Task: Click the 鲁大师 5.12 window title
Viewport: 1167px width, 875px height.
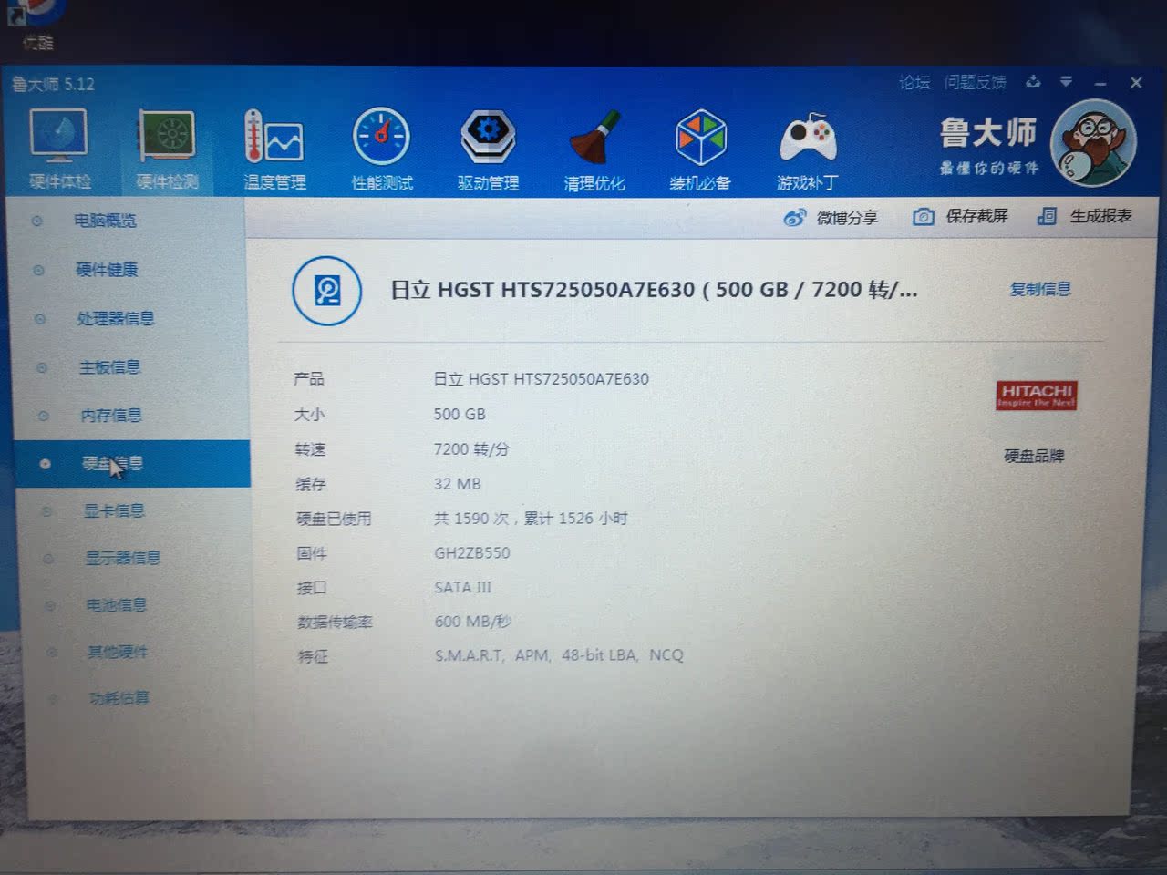Action: point(53,84)
